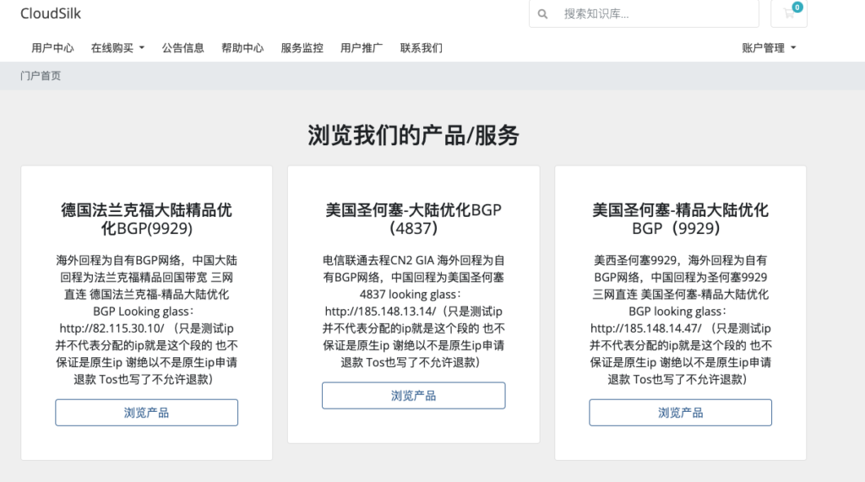This screenshot has height=482, width=865.
Task: Open 服务监控 menu item
Action: [302, 48]
